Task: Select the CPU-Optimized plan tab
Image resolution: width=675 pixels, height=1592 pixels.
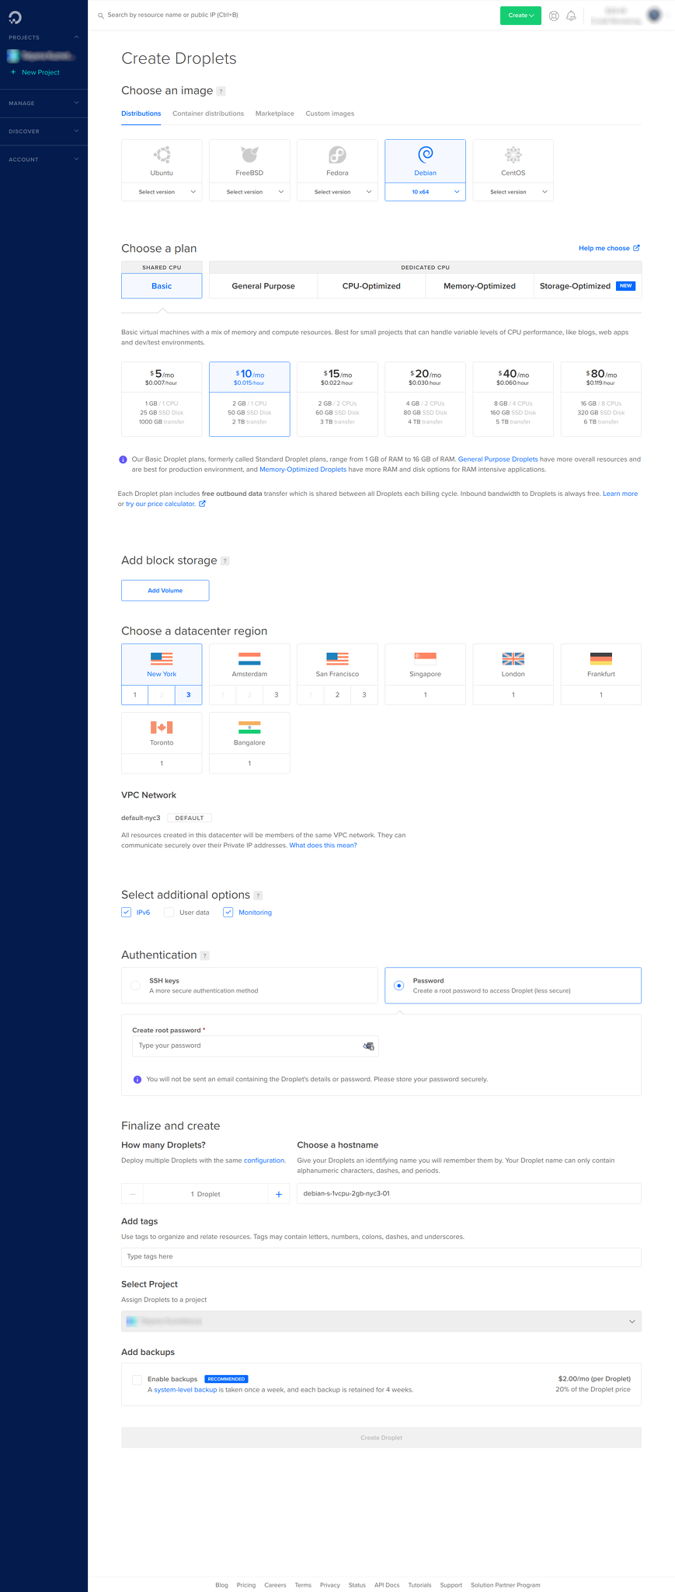Action: tap(371, 286)
